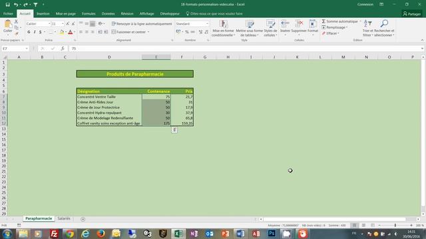426x239 pixels.
Task: Toggle bold (G) formatting
Action: pos(29,32)
